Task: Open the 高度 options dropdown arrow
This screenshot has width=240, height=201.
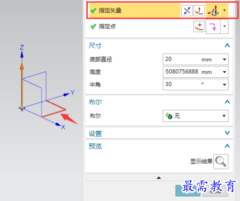Action: (224, 72)
